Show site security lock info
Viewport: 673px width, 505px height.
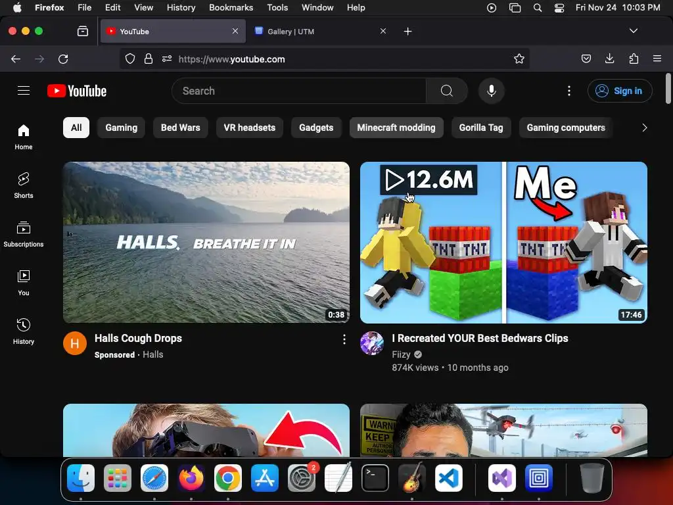[x=149, y=59]
